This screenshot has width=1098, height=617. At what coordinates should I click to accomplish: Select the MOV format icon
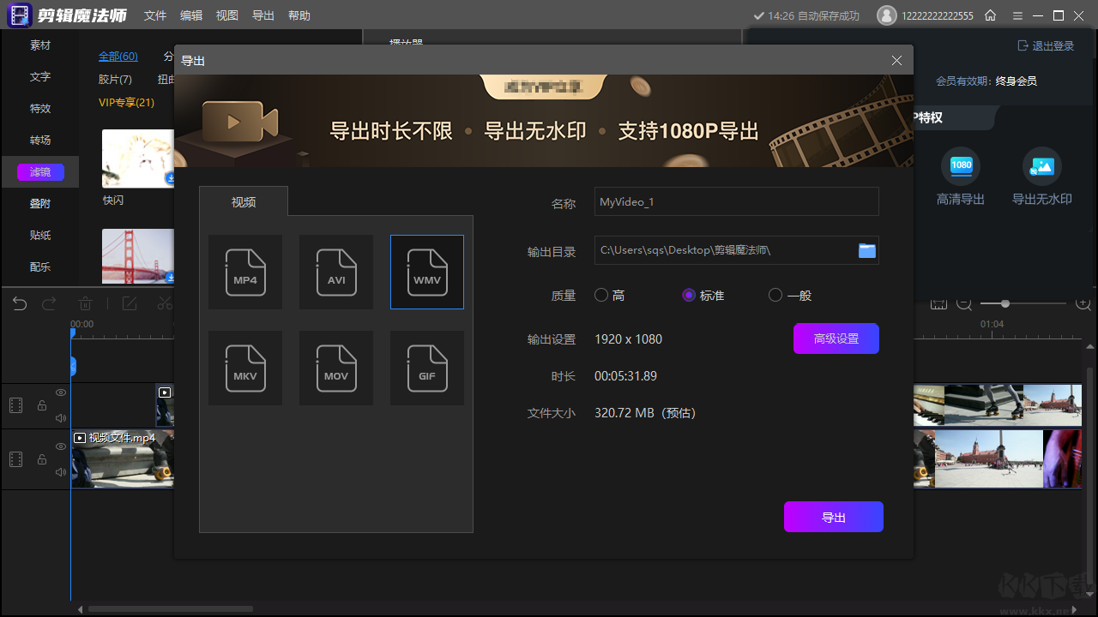click(x=336, y=368)
